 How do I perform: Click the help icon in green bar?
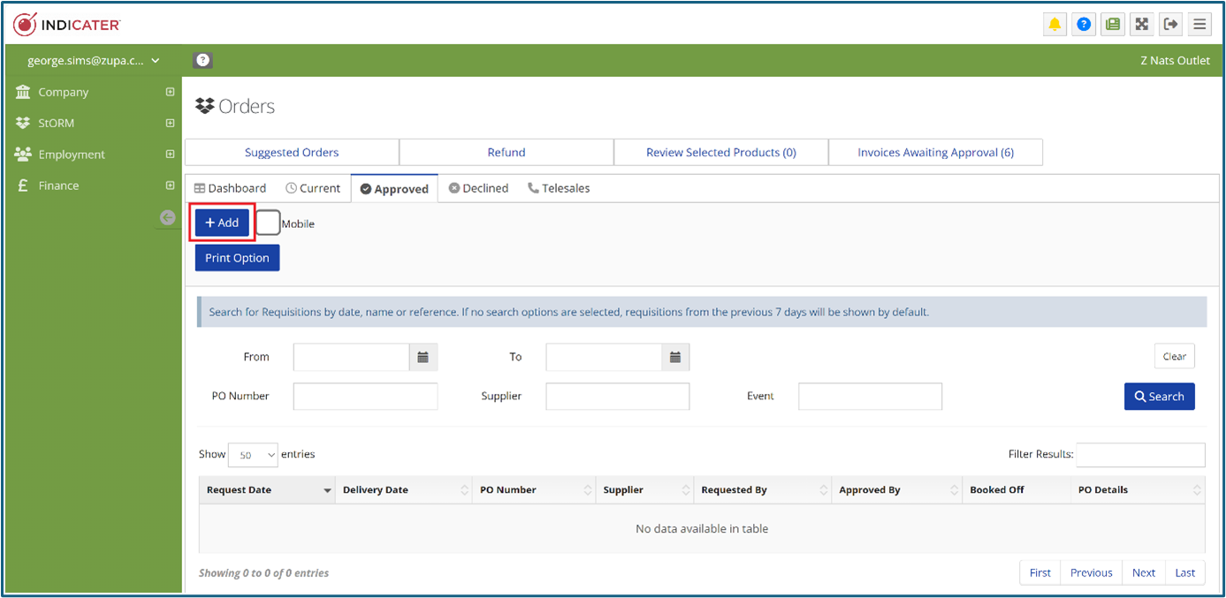pos(203,60)
